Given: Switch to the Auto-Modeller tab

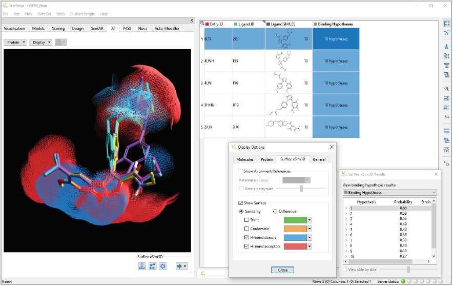Looking at the screenshot, I should pos(167,28).
